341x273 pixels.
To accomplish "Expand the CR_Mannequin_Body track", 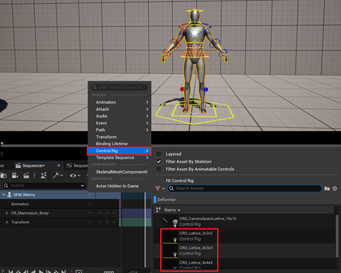I will point(7,213).
